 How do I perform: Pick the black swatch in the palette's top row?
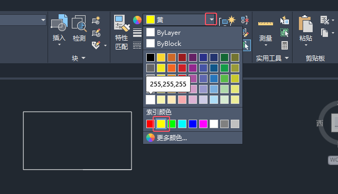pos(151,57)
